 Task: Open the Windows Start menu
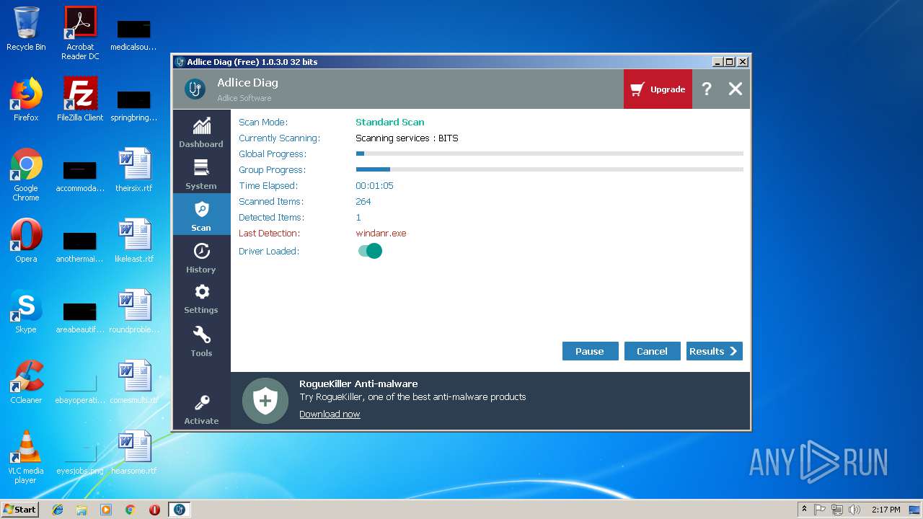pyautogui.click(x=19, y=509)
